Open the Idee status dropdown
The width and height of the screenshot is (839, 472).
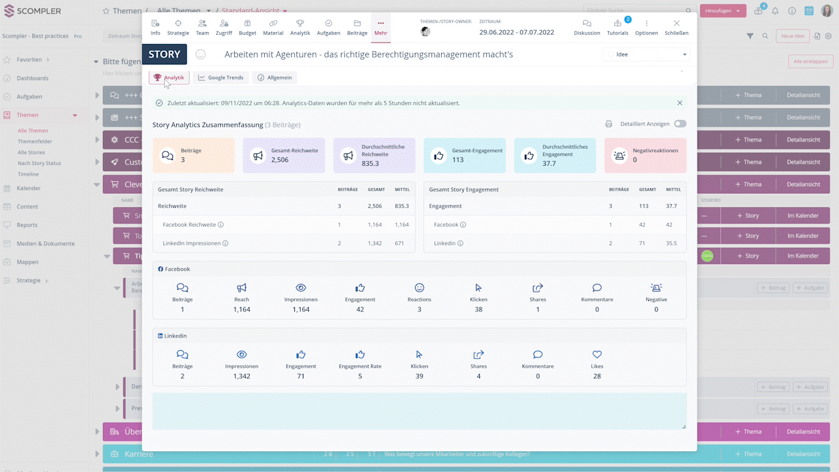646,54
